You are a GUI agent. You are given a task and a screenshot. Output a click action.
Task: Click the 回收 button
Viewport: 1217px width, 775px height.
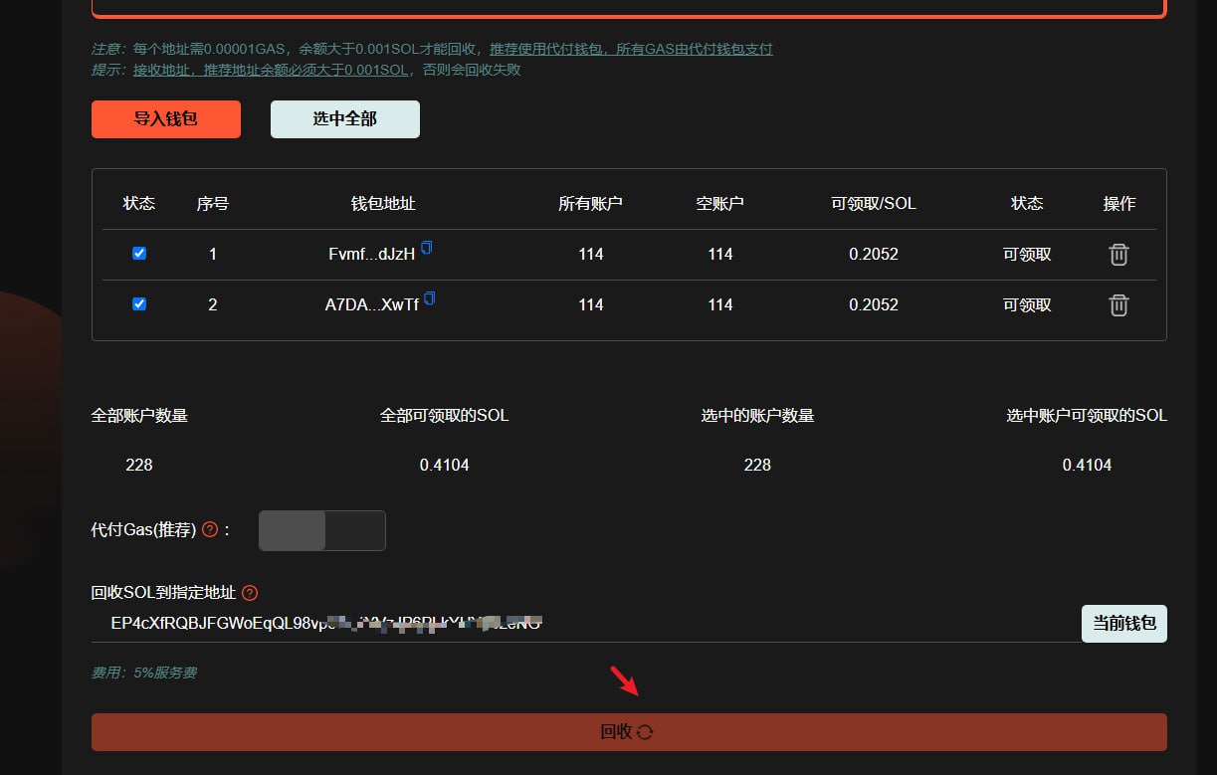pyautogui.click(x=629, y=732)
